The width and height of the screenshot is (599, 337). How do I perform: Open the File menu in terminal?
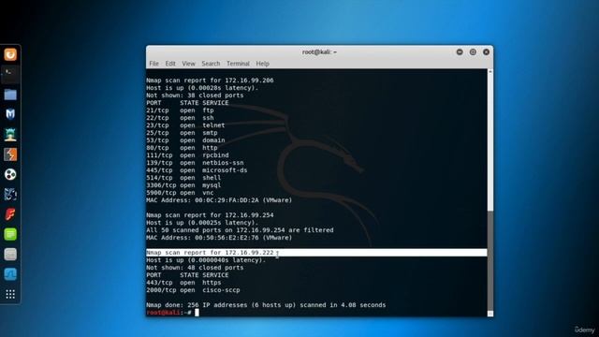click(x=153, y=64)
